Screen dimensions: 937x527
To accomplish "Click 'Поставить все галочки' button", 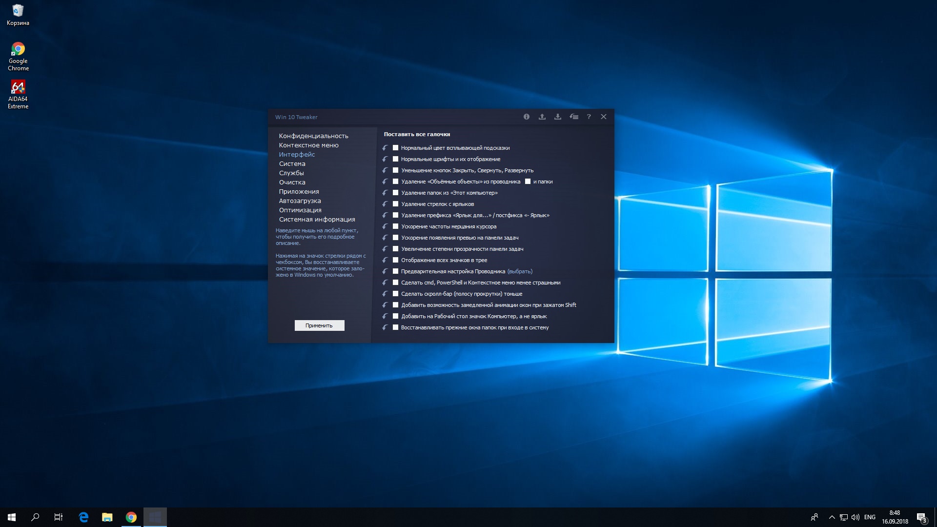I will (416, 134).
